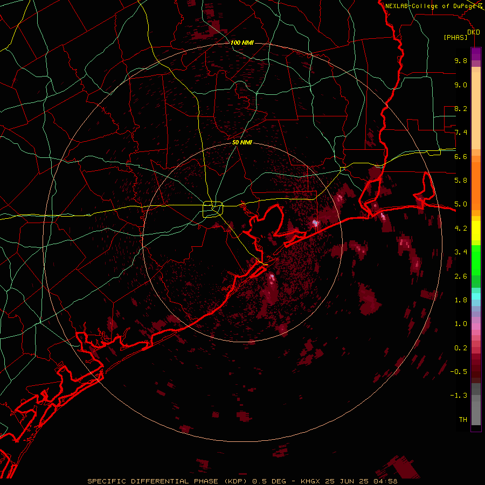This screenshot has width=485, height=485.
Task: Click the 6.6 value on the color scale
Action: click(x=461, y=156)
